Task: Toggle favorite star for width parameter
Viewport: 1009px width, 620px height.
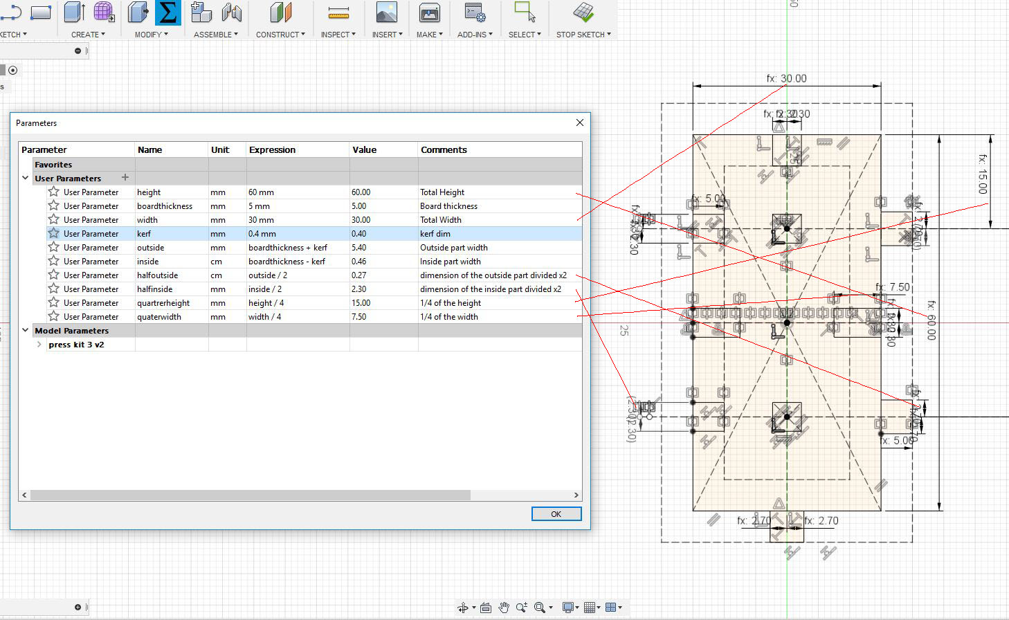Action: click(54, 219)
